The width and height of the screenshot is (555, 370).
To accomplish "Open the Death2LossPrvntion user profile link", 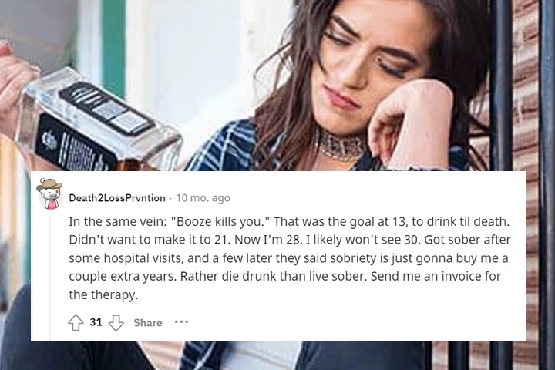I will coord(117,197).
